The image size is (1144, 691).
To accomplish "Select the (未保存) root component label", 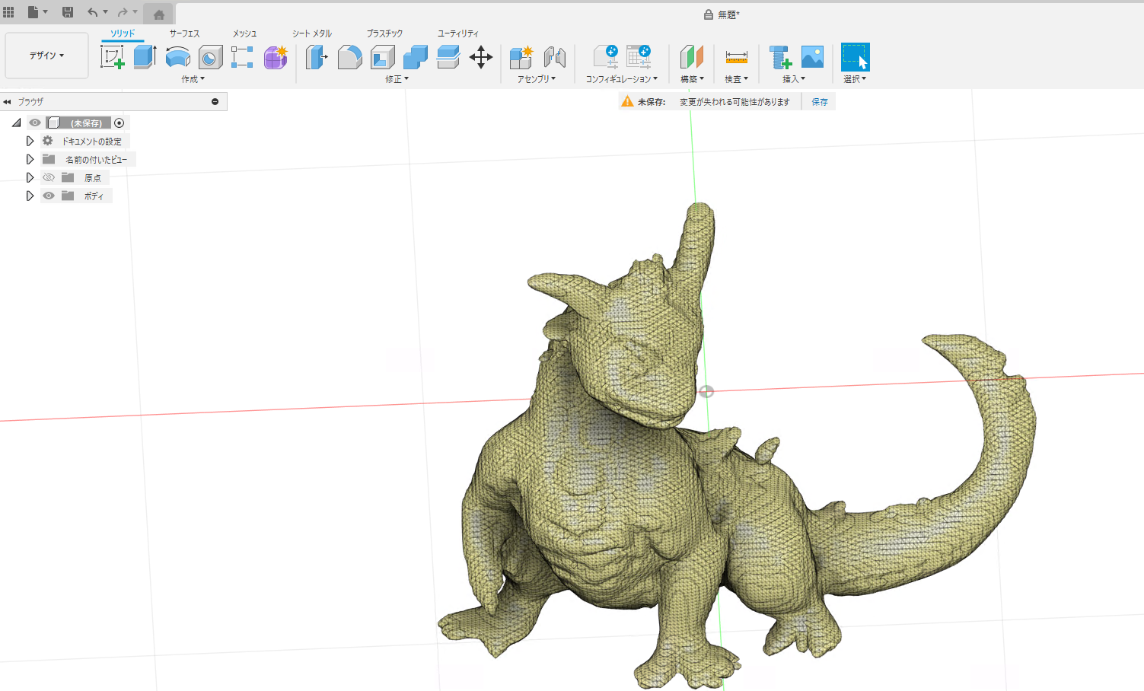I will tap(86, 123).
